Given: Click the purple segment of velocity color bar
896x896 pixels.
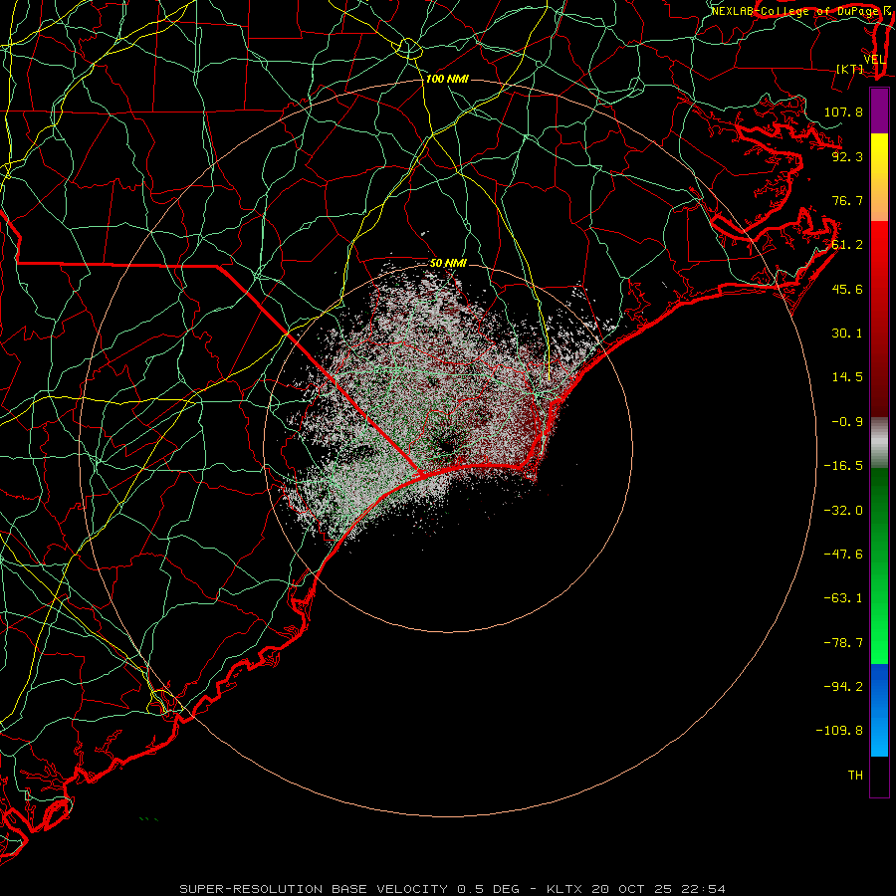Looking at the screenshot, I should (879, 112).
